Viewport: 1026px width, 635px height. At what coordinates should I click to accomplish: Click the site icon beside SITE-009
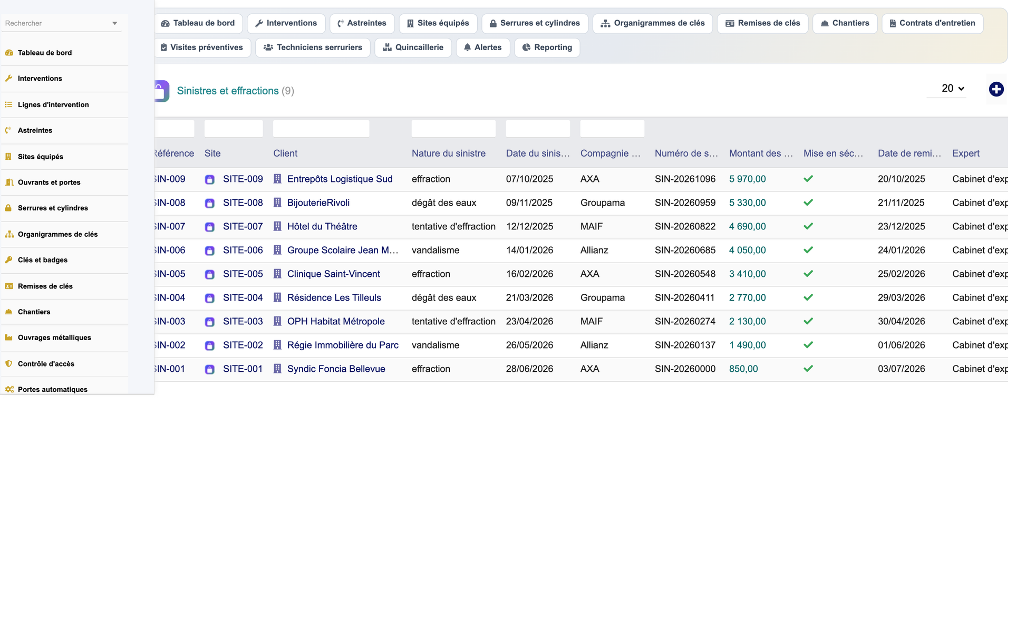coord(210,179)
